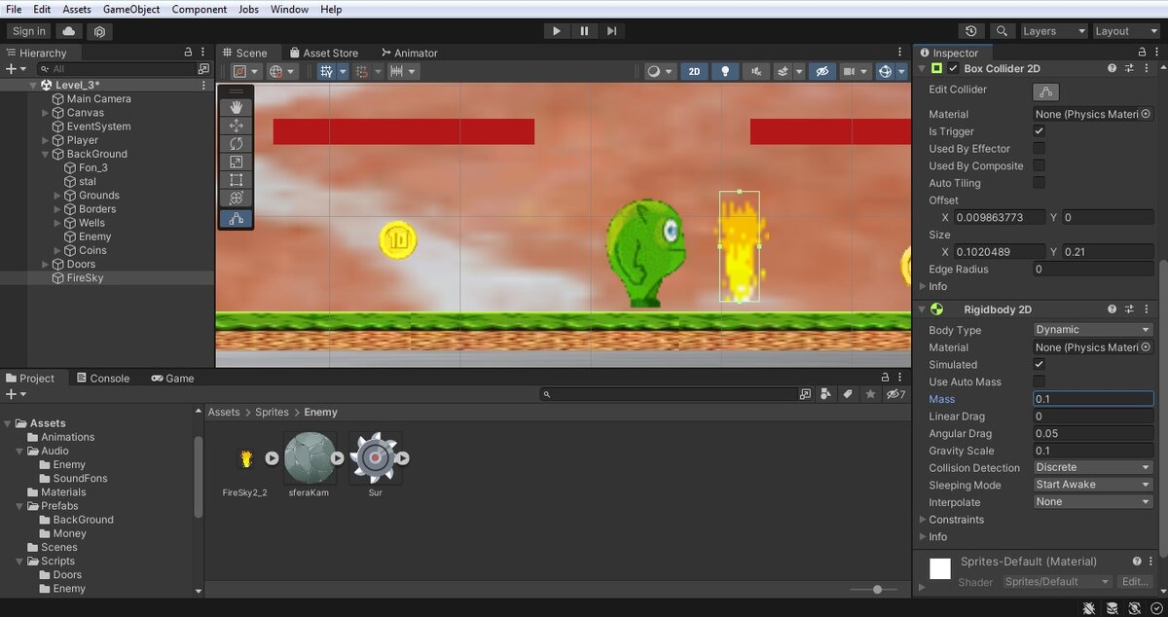
Task: Toggle 2D scene view mode
Action: click(x=694, y=71)
